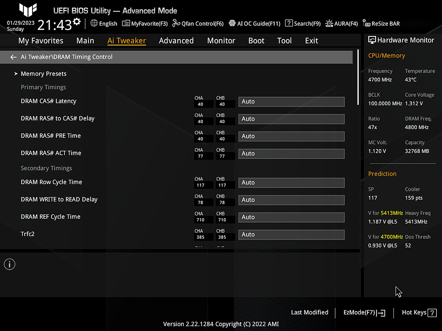
Task: Select DRAM RAS# to CAS# Delay label
Action: 58,118
